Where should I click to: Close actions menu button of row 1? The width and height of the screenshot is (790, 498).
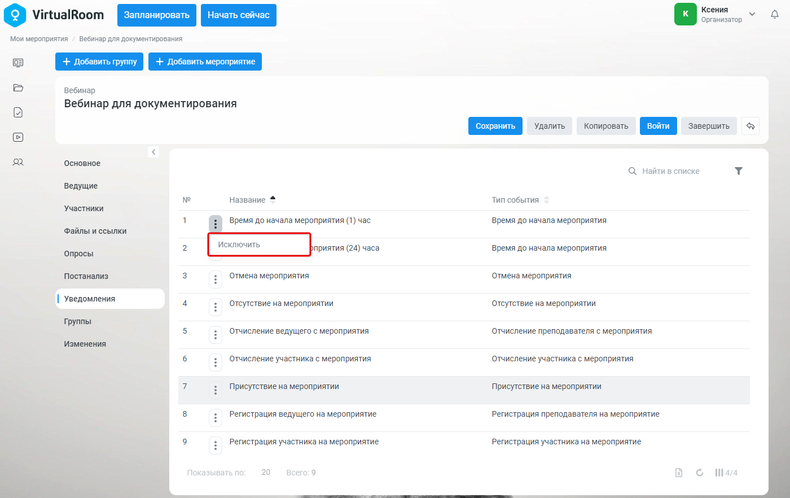216,224
